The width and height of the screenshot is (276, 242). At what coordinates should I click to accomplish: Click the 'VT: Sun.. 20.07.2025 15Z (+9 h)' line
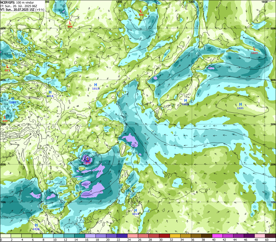(x=22, y=9)
